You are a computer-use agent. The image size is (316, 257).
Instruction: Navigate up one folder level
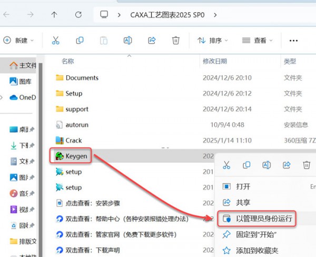54,15
